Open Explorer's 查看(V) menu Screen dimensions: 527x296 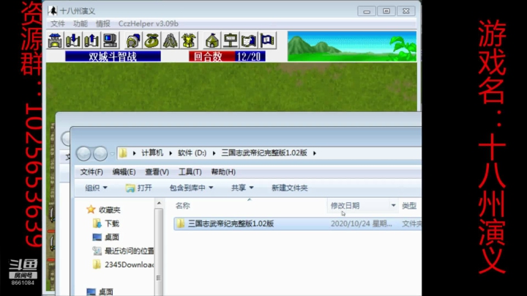[x=157, y=172]
